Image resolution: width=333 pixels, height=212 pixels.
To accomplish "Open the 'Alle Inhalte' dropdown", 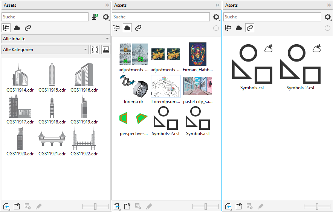I will tap(56, 39).
